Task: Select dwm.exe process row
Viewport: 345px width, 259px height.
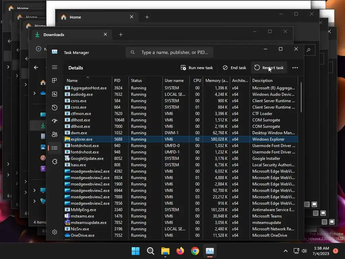Action: [181, 133]
